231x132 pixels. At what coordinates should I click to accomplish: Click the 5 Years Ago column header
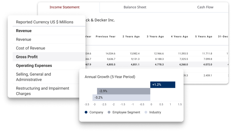[204, 36]
